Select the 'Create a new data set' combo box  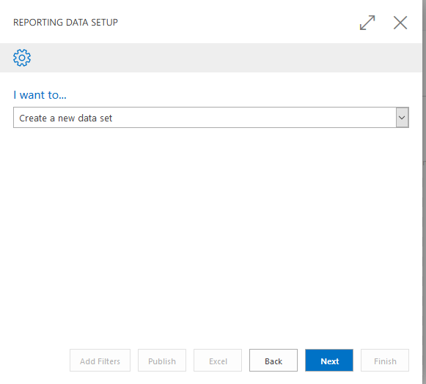point(211,118)
